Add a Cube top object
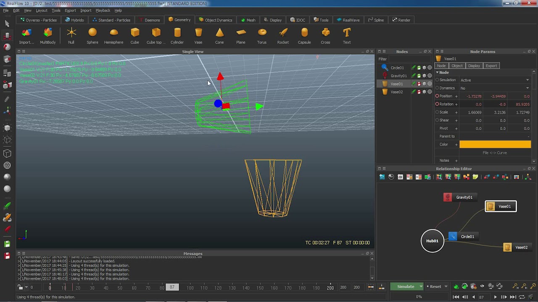 coord(156,36)
